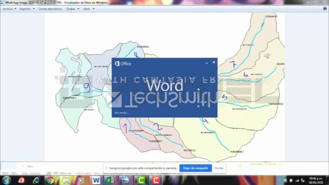Open Windows Media Player on taskbar
The height and width of the screenshot is (185, 329).
[x=81, y=180]
